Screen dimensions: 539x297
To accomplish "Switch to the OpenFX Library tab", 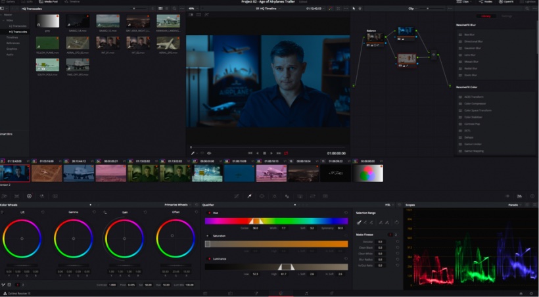I will pos(486,16).
